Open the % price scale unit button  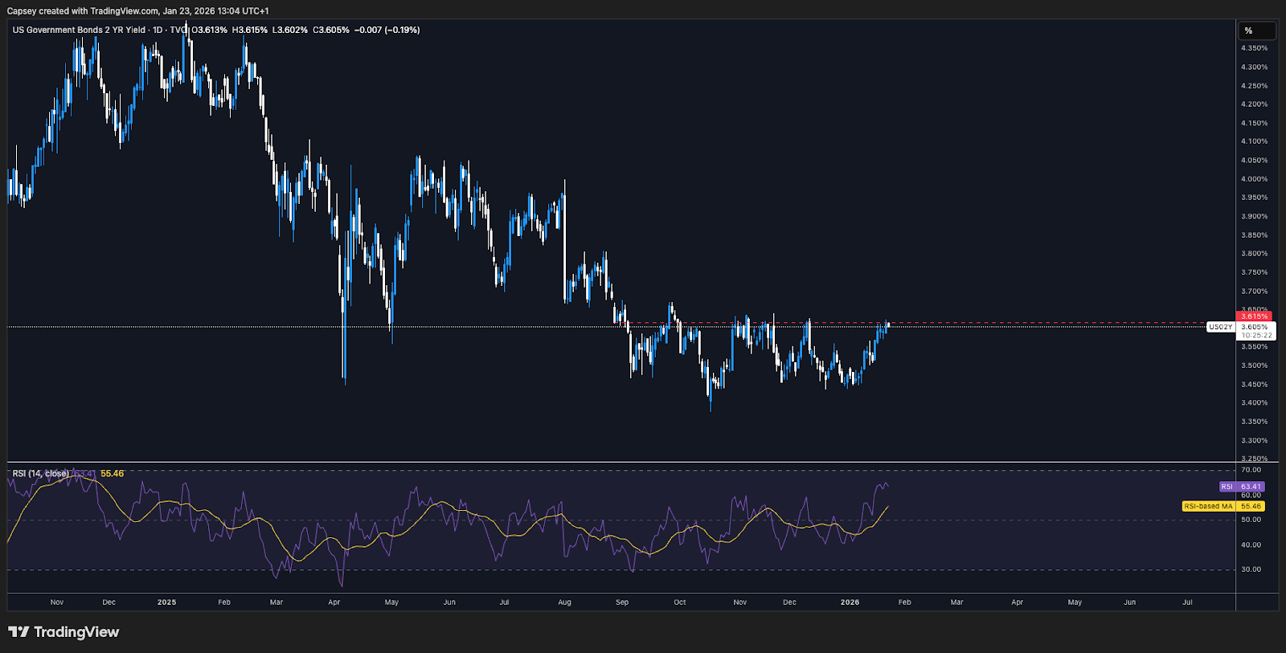[x=1256, y=31]
